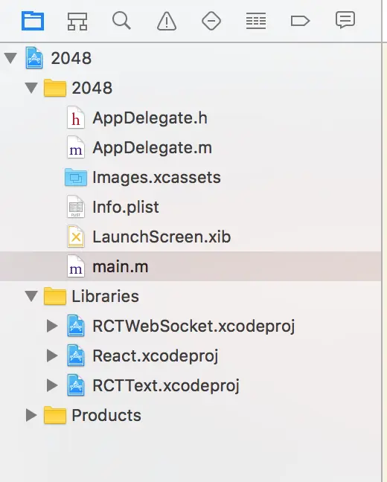This screenshot has height=482, width=387.
Task: Select RCTWebSocket.xcodeproj name
Action: (193, 327)
